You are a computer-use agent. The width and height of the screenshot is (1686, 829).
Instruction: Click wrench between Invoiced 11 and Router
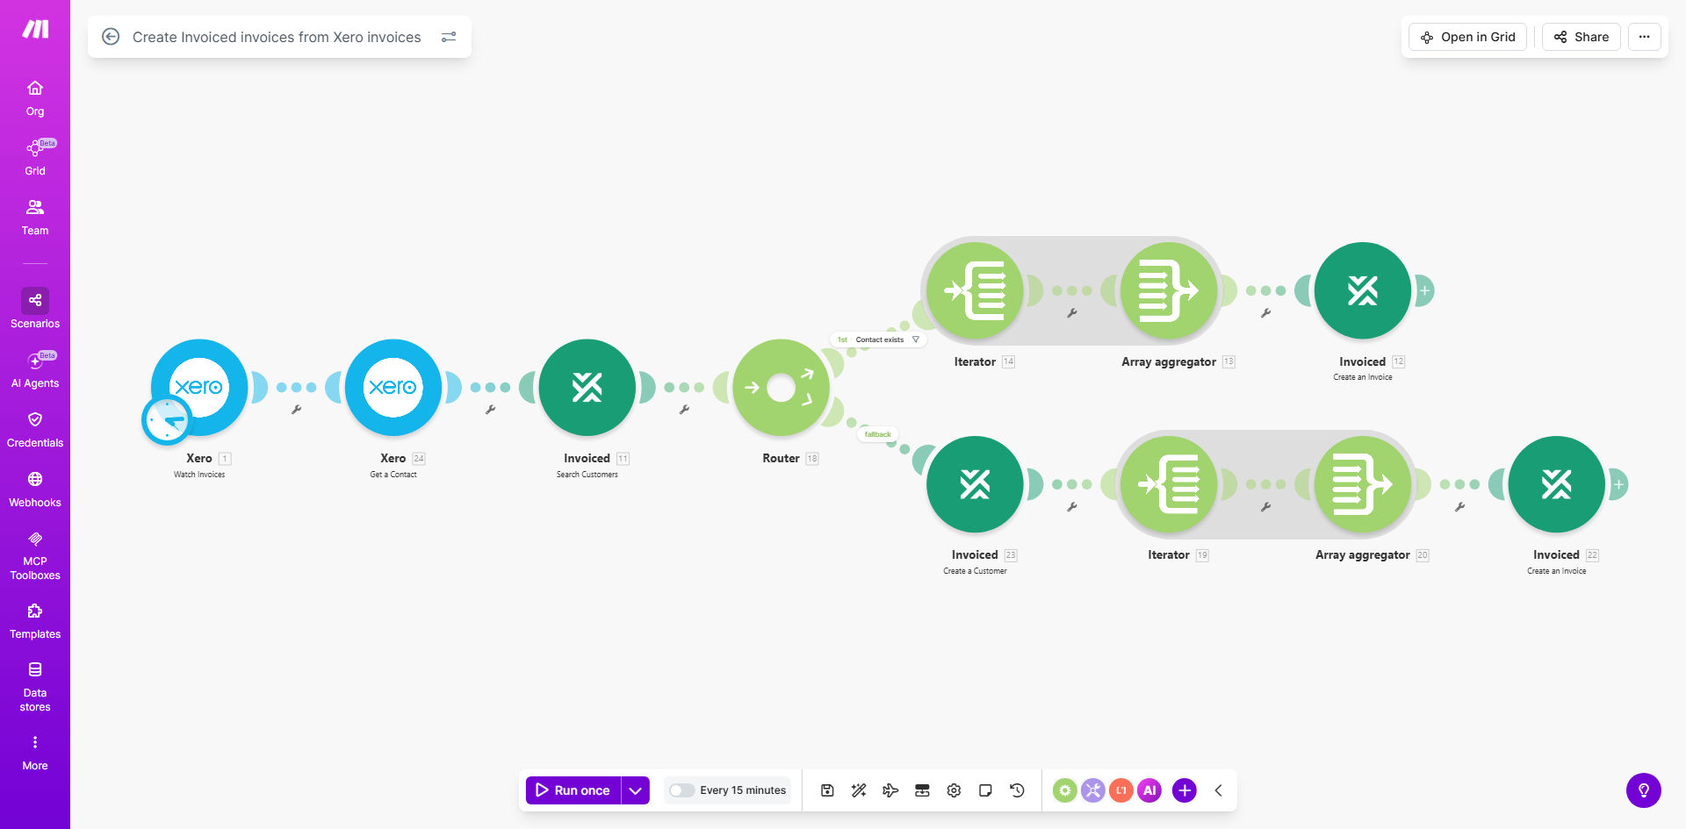685,410
